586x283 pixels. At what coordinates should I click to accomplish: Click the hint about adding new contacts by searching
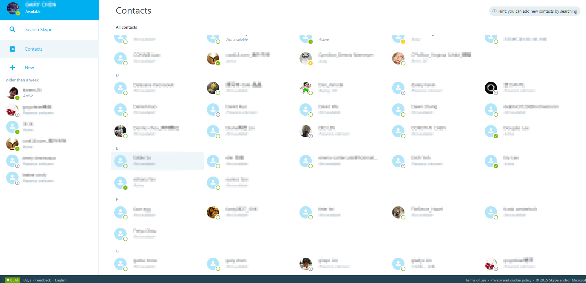(535, 11)
